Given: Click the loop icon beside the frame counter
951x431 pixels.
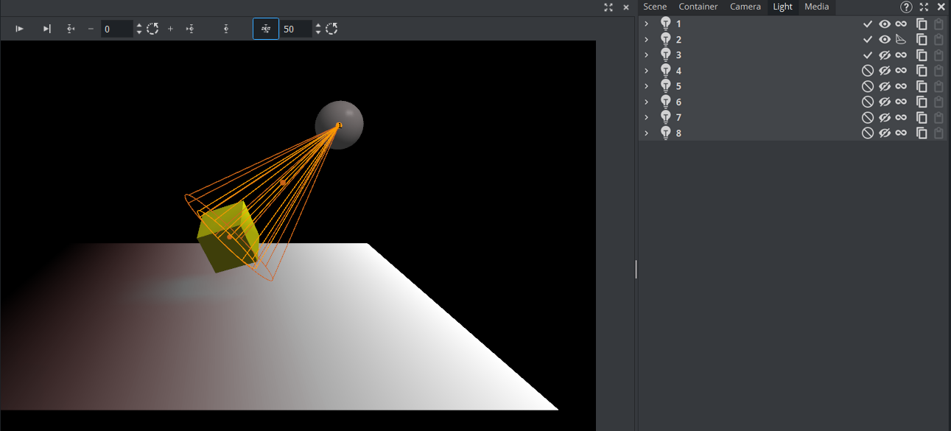Looking at the screenshot, I should [x=152, y=29].
